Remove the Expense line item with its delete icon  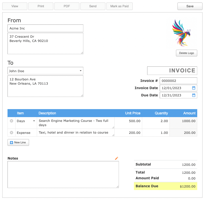coord(12,133)
